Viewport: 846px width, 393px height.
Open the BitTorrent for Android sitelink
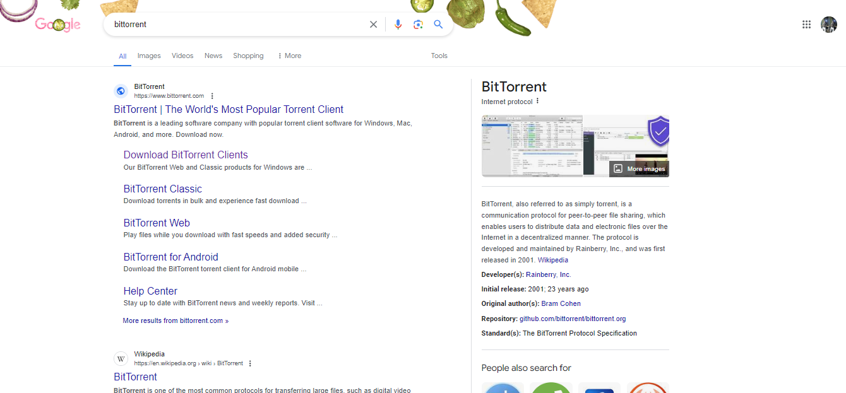tap(171, 257)
